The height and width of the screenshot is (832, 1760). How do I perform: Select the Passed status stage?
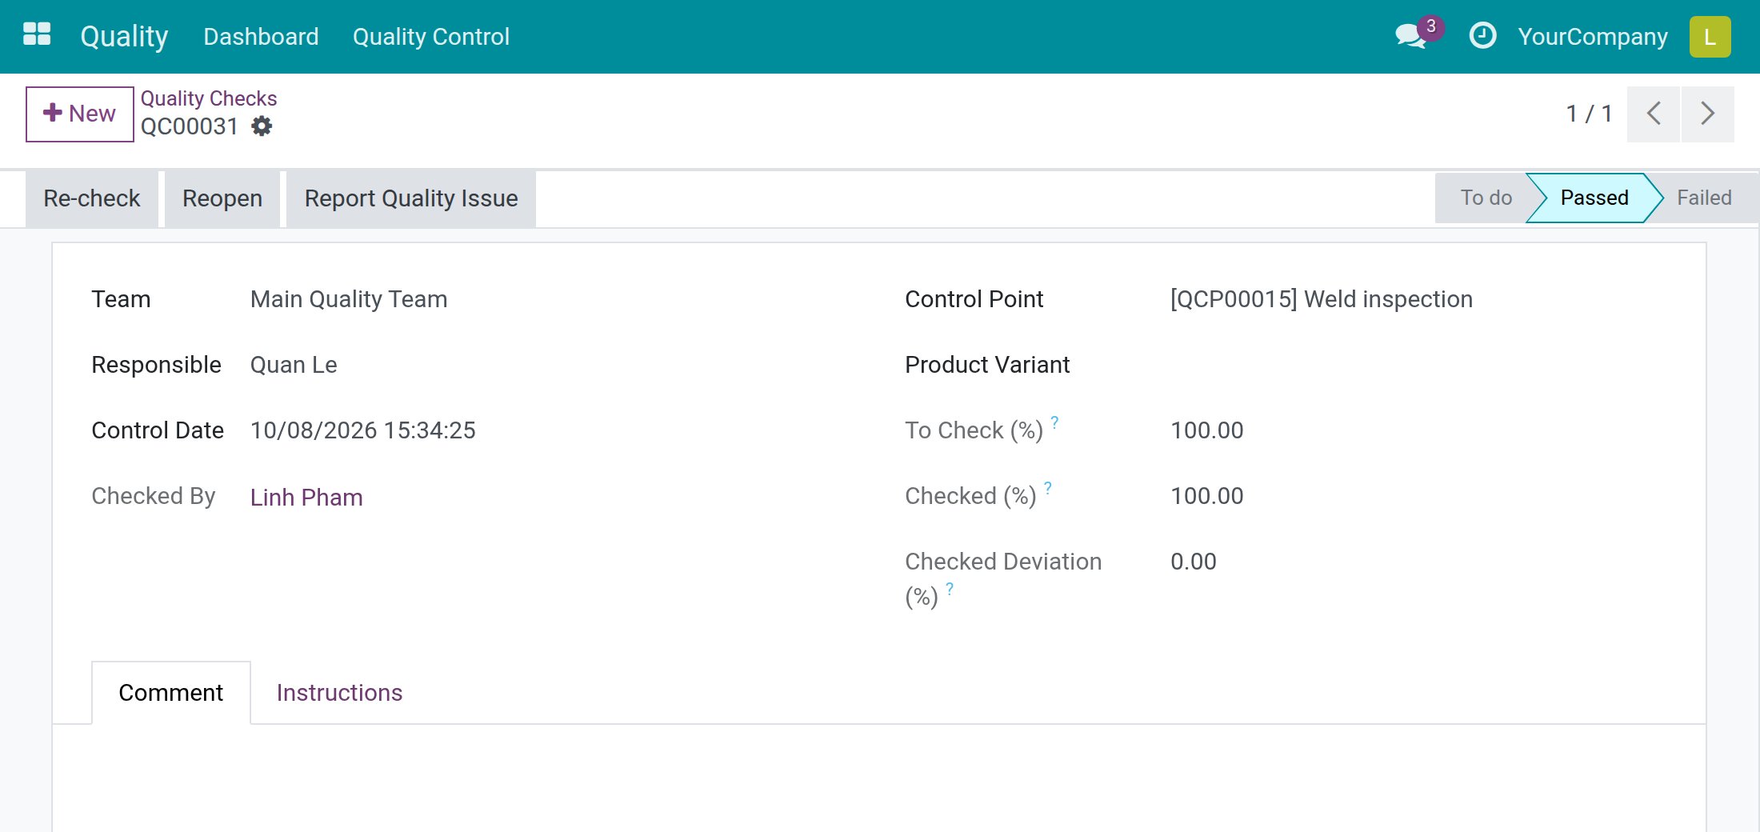(x=1594, y=198)
